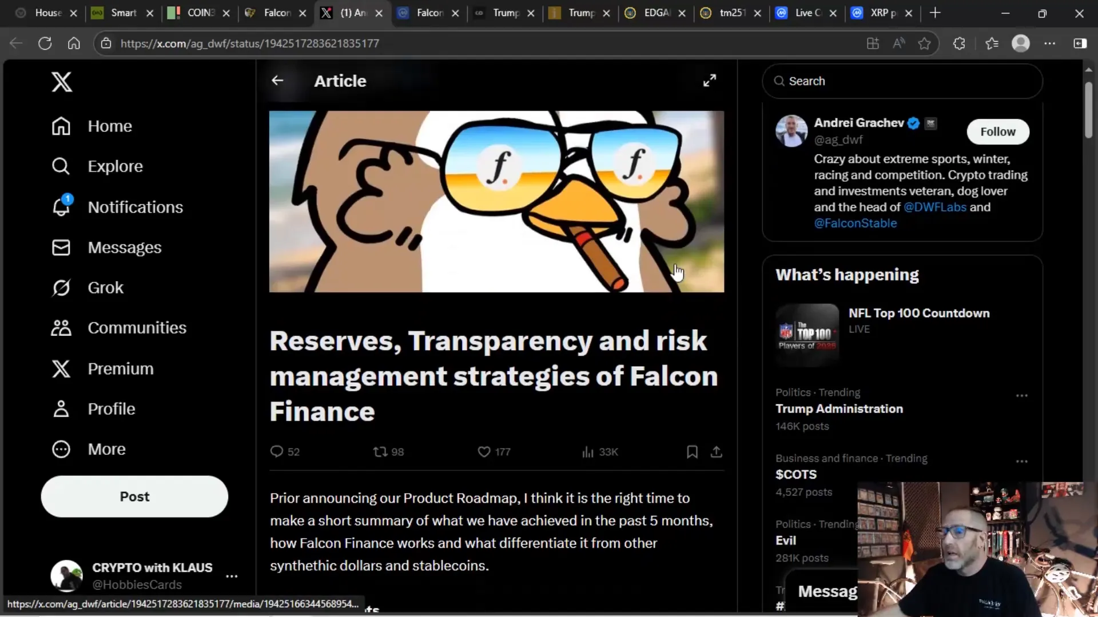
Task: Like the article with 177 likes
Action: click(494, 452)
